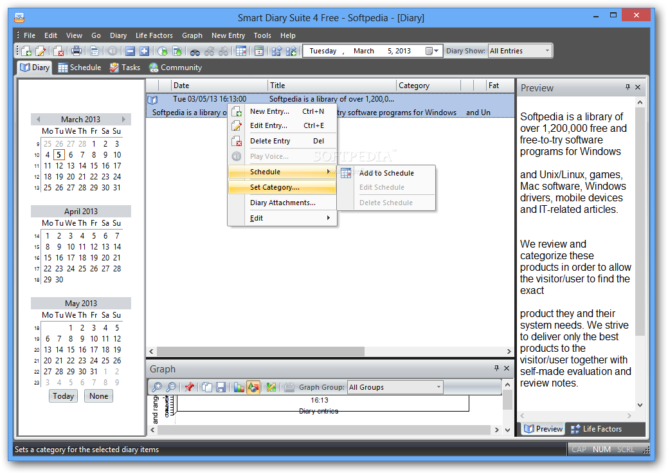This screenshot has height=474, width=668.
Task: Click the red pushpin graph icon
Action: coord(189,387)
